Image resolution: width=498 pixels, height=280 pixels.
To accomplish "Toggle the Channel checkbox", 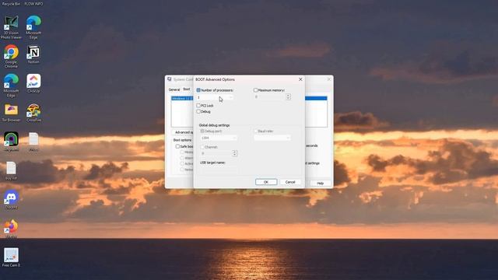I will pyautogui.click(x=202, y=147).
